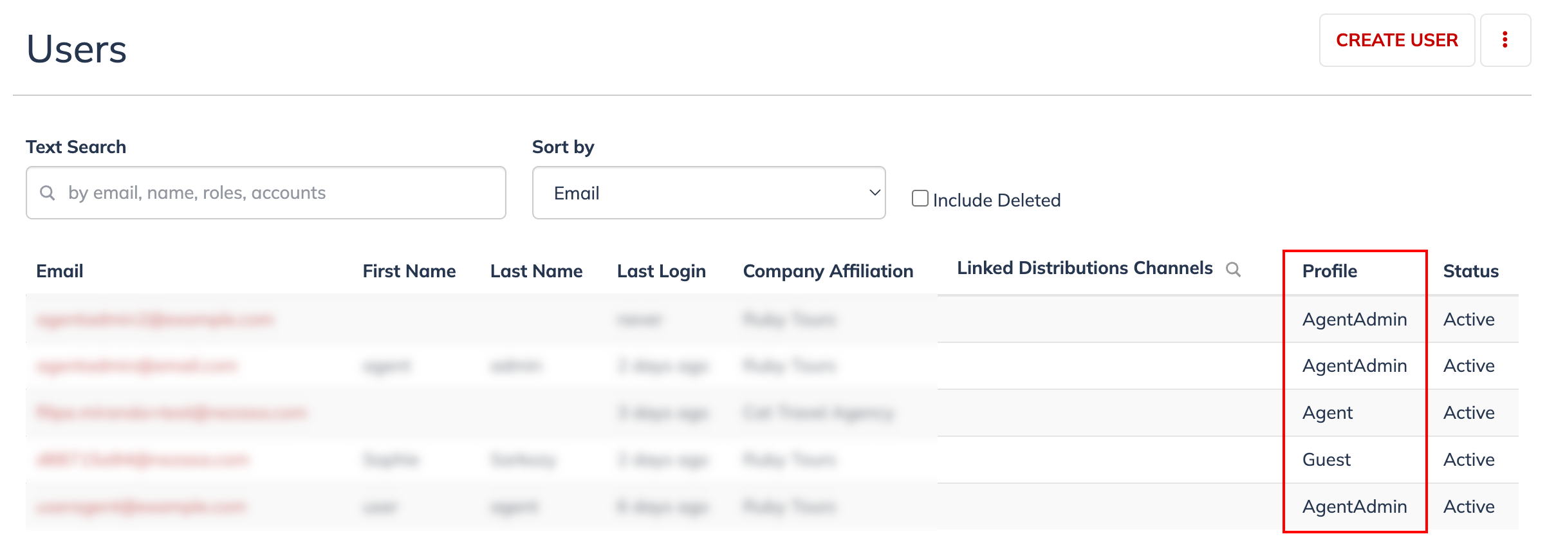This screenshot has height=552, width=1556.
Task: Open the Sort by Email dropdown
Action: [x=708, y=193]
